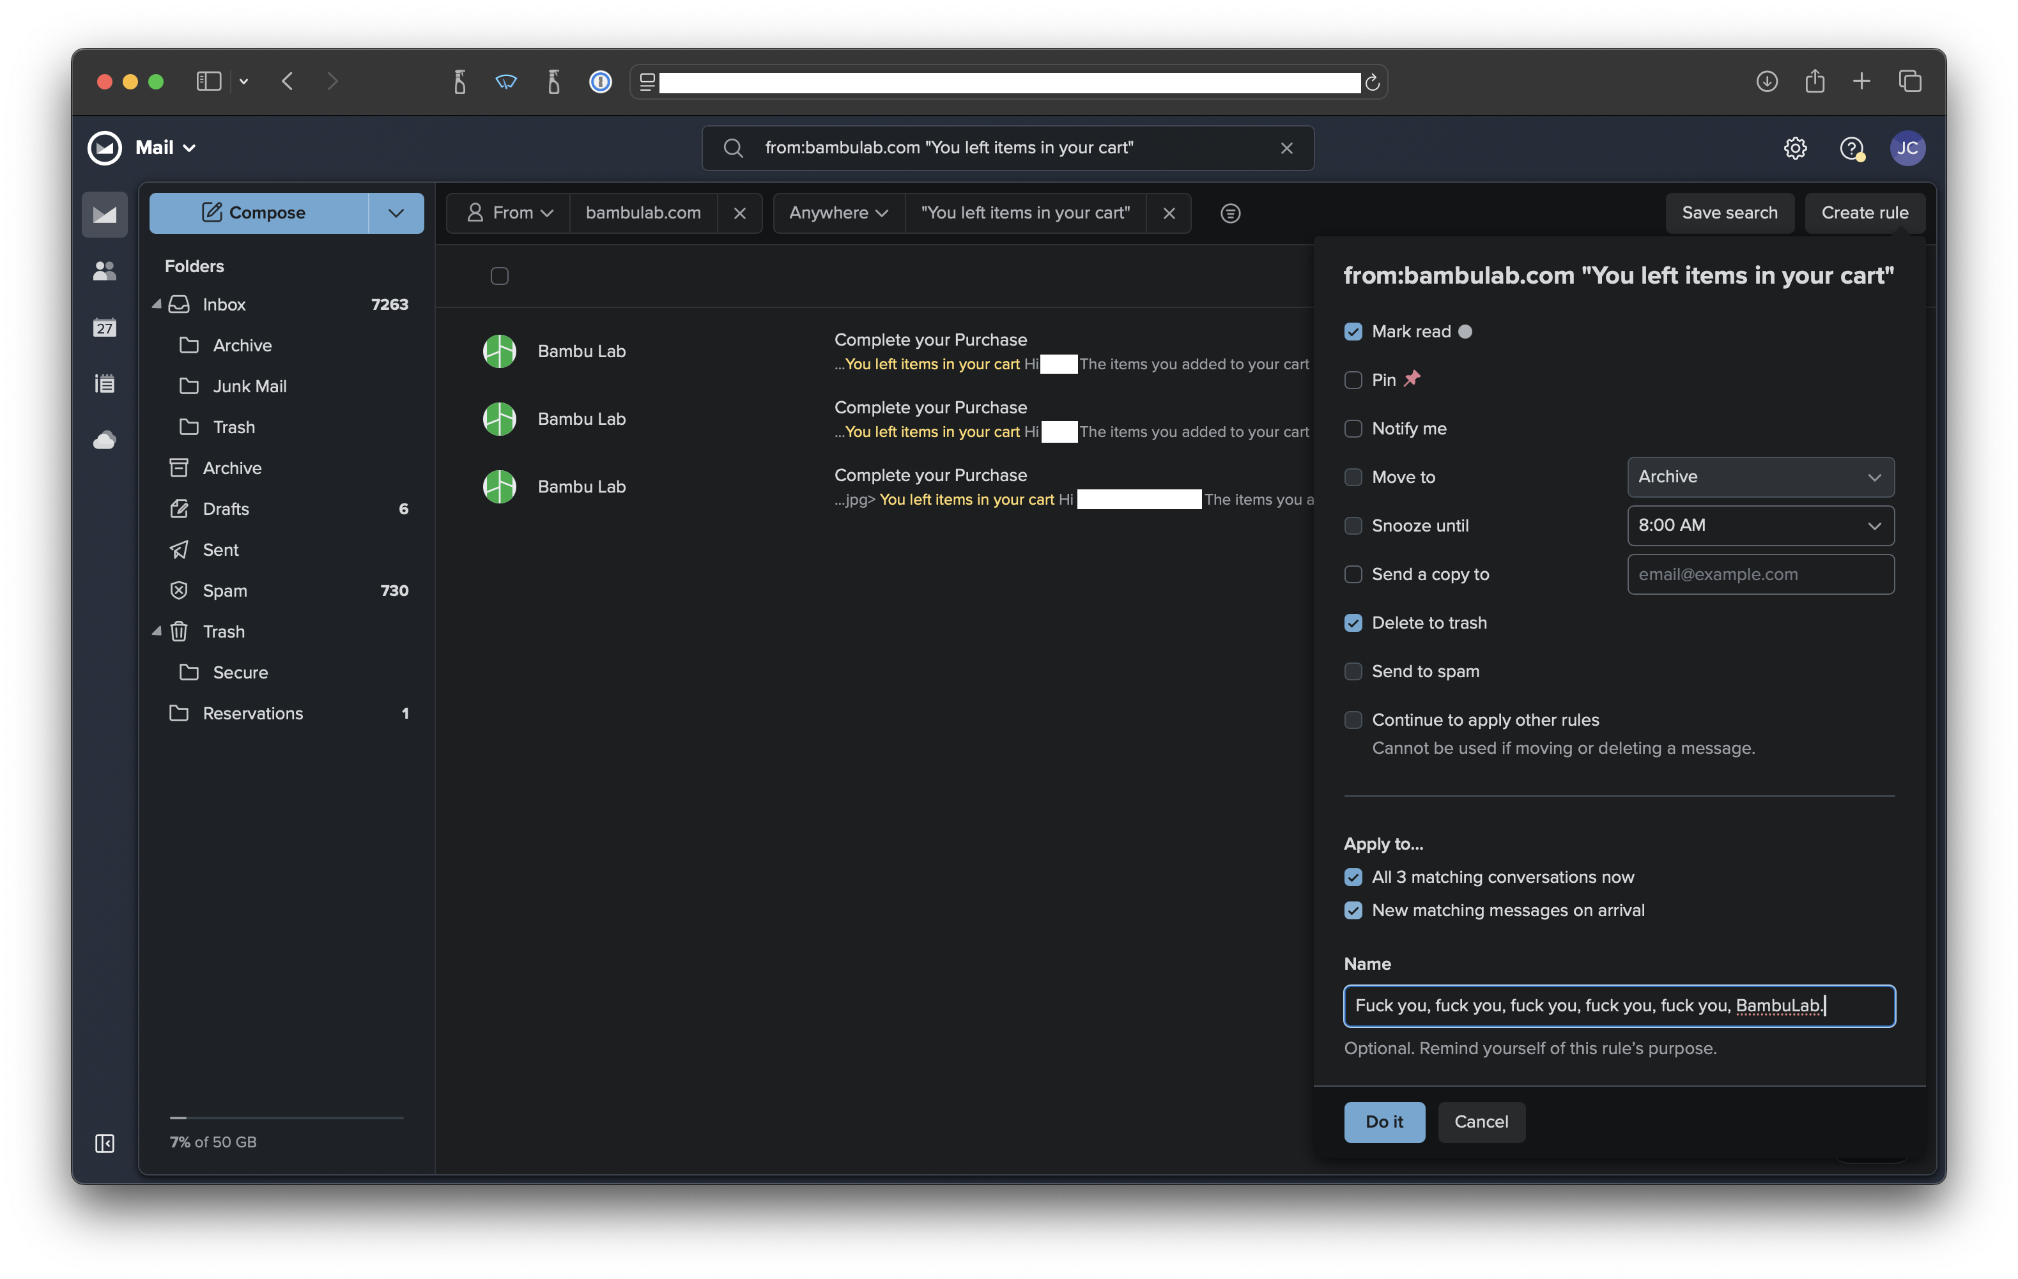
Task: Check the Snooze until checkbox
Action: [x=1353, y=526]
